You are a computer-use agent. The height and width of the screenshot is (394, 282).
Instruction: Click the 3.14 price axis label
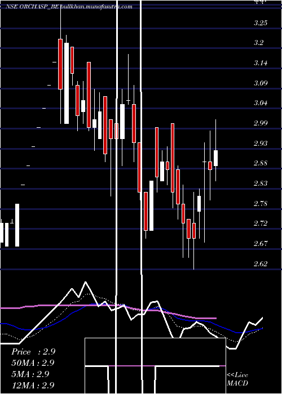pos(261,63)
